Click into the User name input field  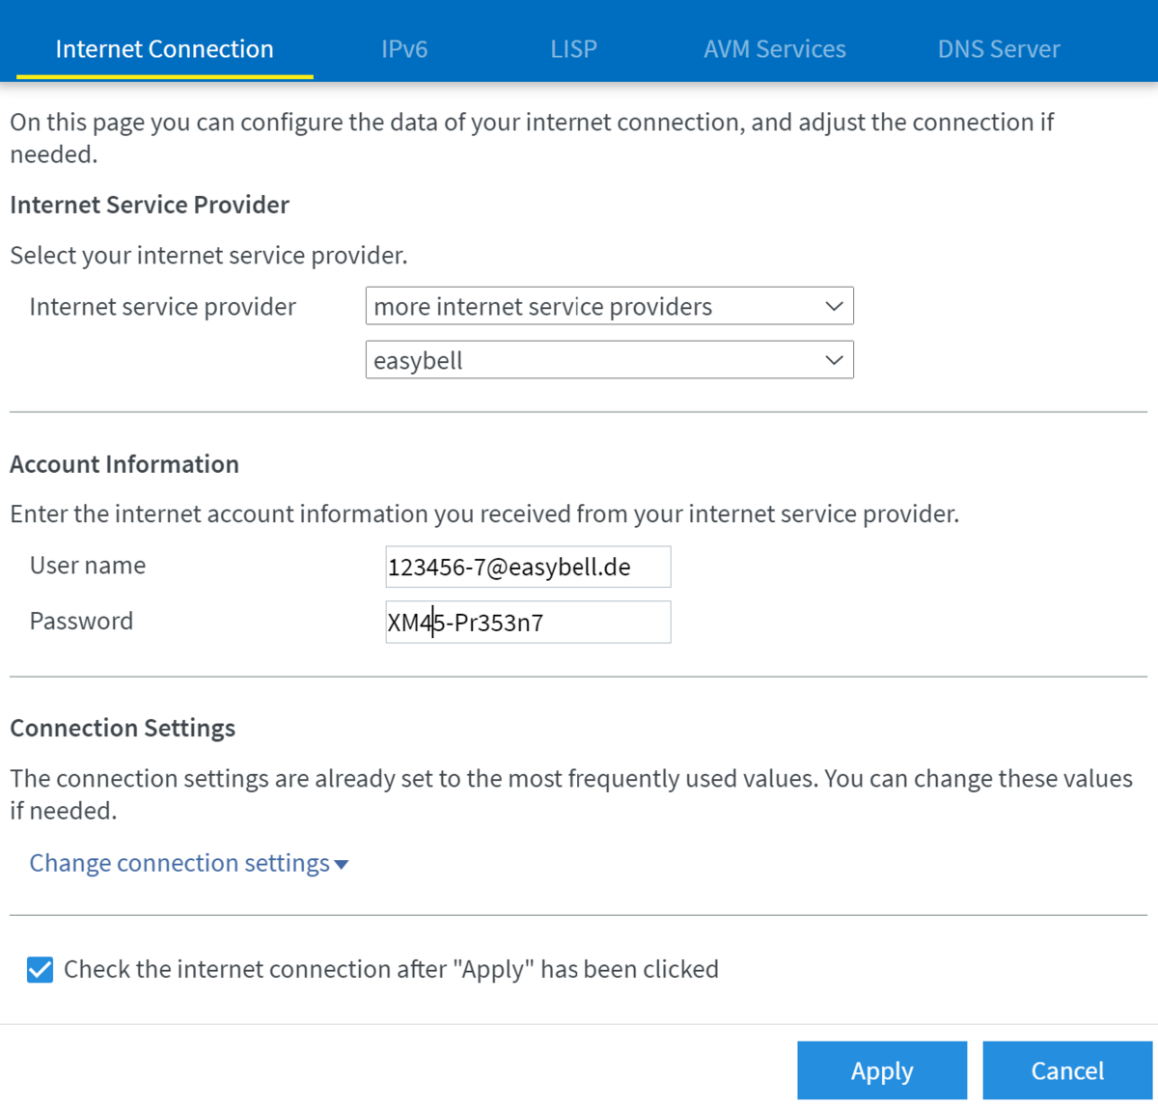(527, 568)
